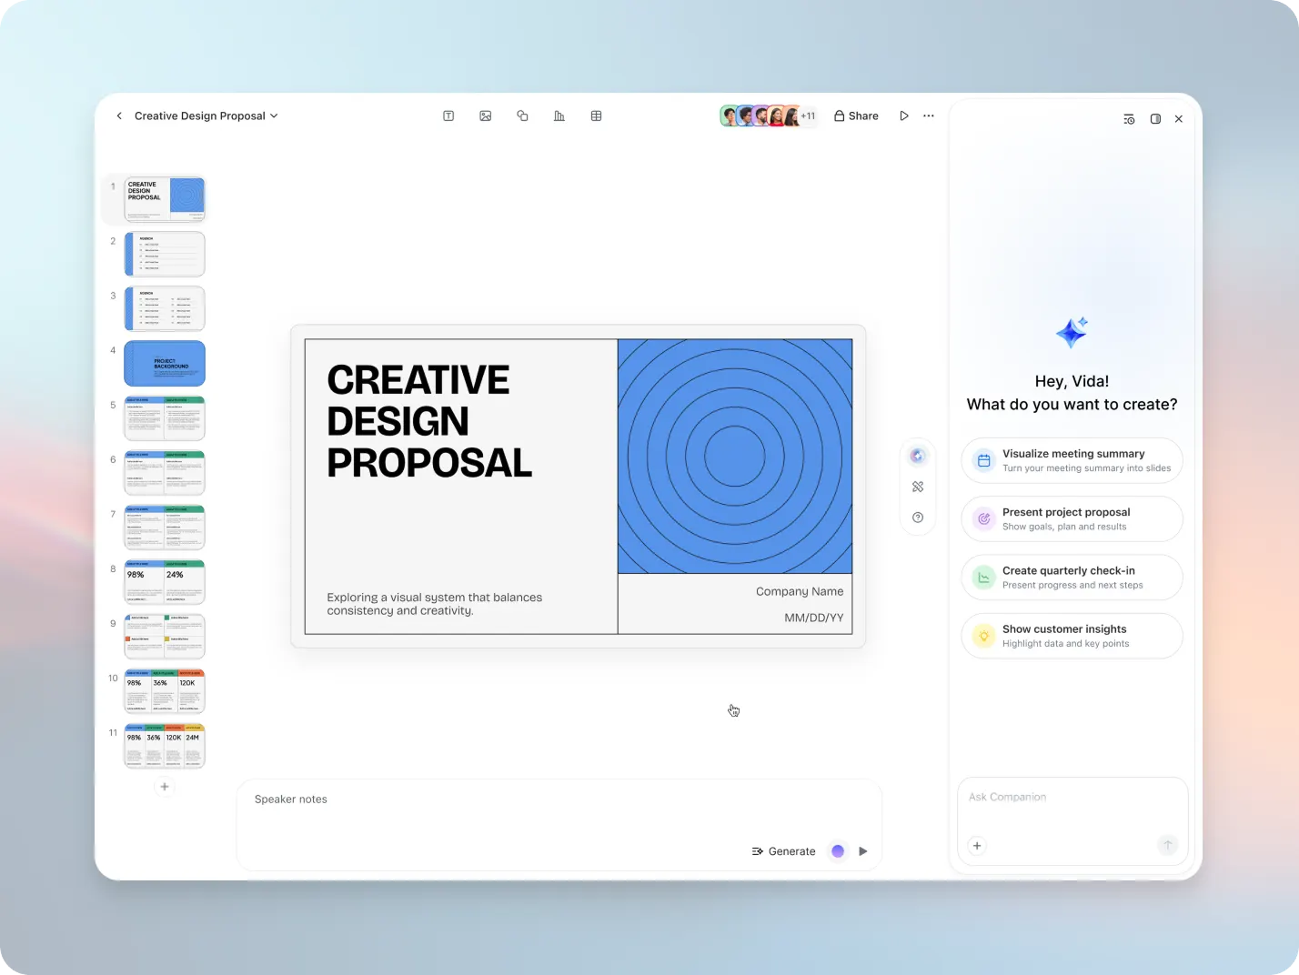Insert a chart from the toolbar

pos(559,116)
